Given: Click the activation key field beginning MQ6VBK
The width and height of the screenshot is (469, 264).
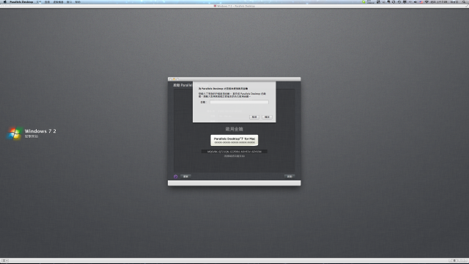Looking at the screenshot, I should (x=234, y=152).
